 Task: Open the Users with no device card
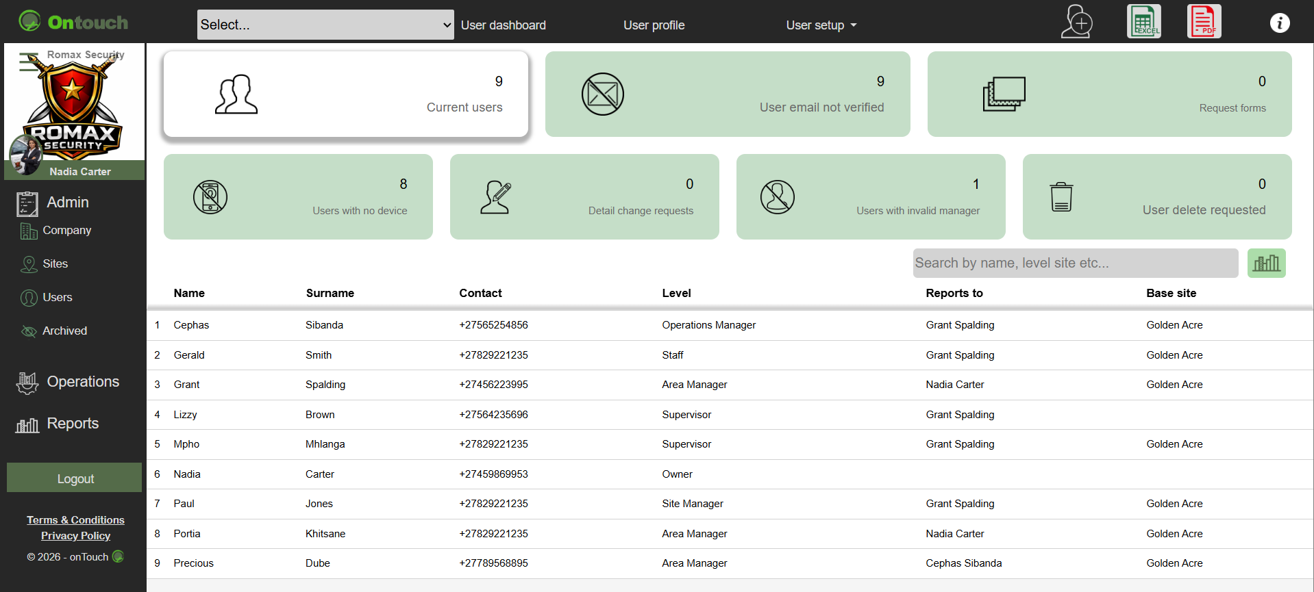298,197
